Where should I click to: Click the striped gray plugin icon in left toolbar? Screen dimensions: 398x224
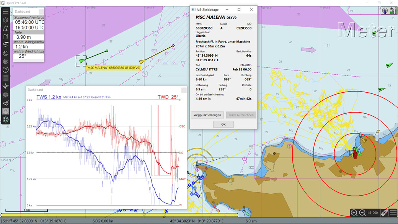pyautogui.click(x=6, y=78)
